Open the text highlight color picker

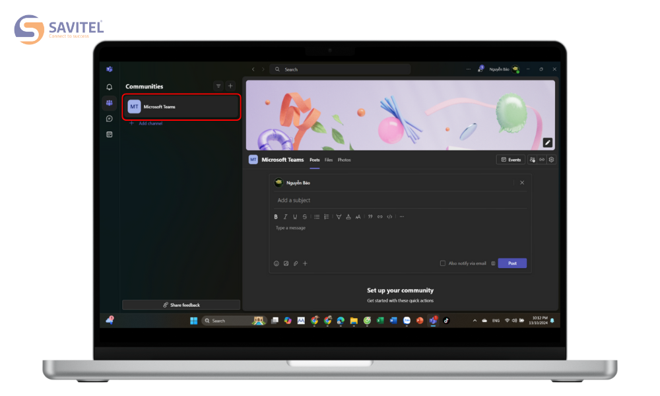[339, 216]
